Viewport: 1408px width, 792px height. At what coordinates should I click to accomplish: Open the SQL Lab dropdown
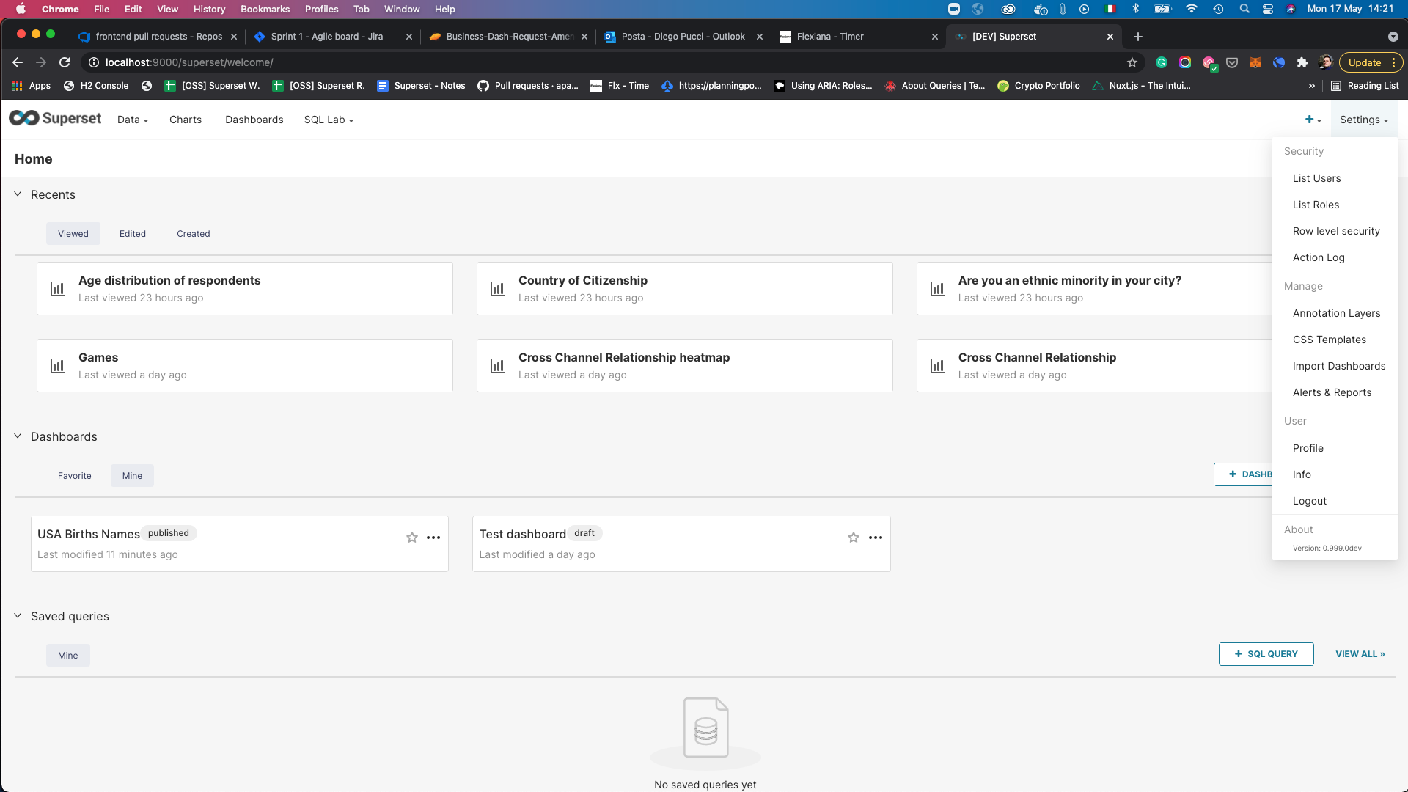click(x=329, y=120)
